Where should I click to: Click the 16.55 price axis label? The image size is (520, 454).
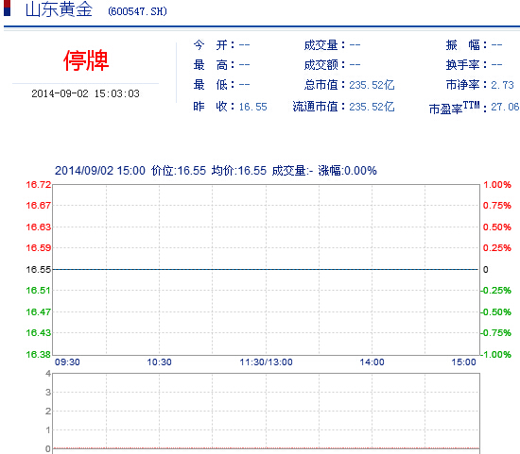39,269
